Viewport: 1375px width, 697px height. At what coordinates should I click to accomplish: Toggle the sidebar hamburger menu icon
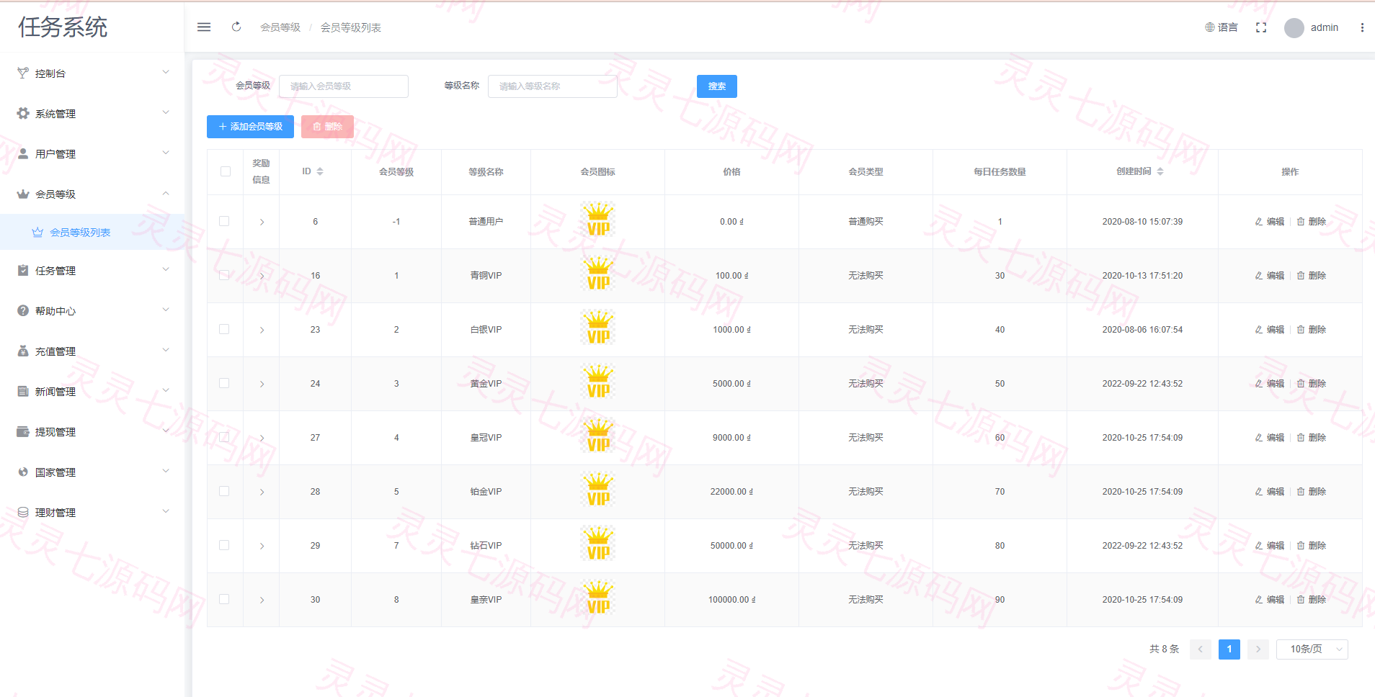pyautogui.click(x=204, y=27)
